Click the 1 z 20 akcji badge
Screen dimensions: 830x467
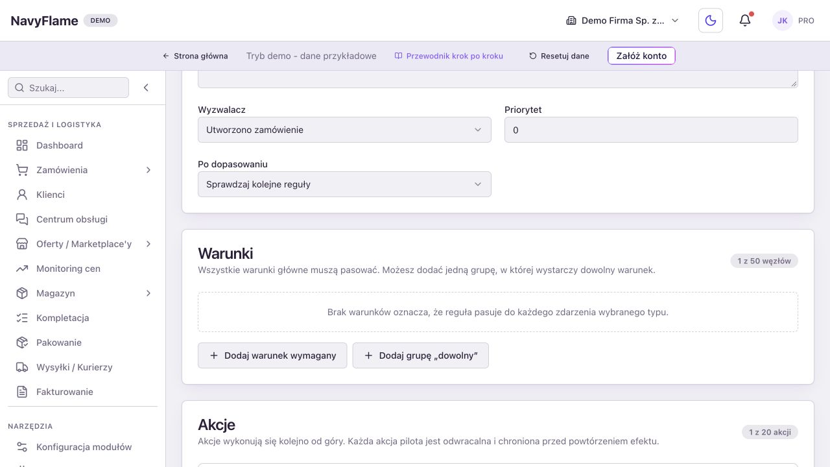pos(770,432)
